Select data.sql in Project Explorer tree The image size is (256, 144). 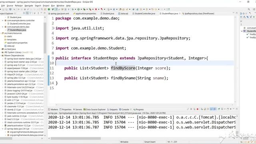pos(11,46)
